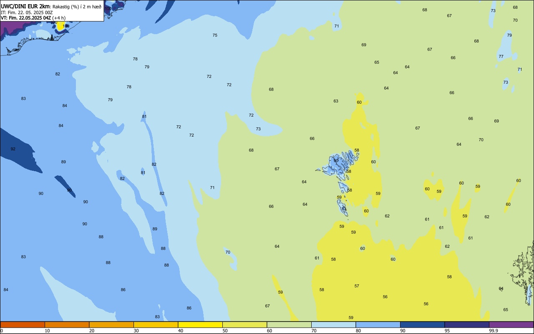Click the map value '75'
The height and width of the screenshot is (334, 534).
pyautogui.click(x=215, y=35)
